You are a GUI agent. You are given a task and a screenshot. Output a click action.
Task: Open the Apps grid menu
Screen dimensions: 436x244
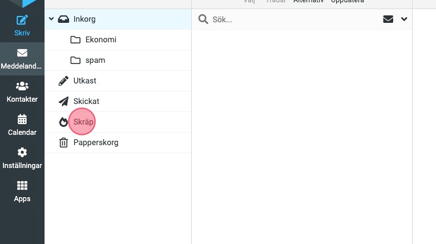click(22, 191)
